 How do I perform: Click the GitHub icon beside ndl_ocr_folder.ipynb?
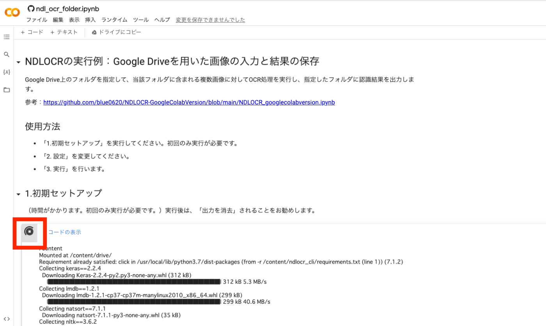click(31, 9)
